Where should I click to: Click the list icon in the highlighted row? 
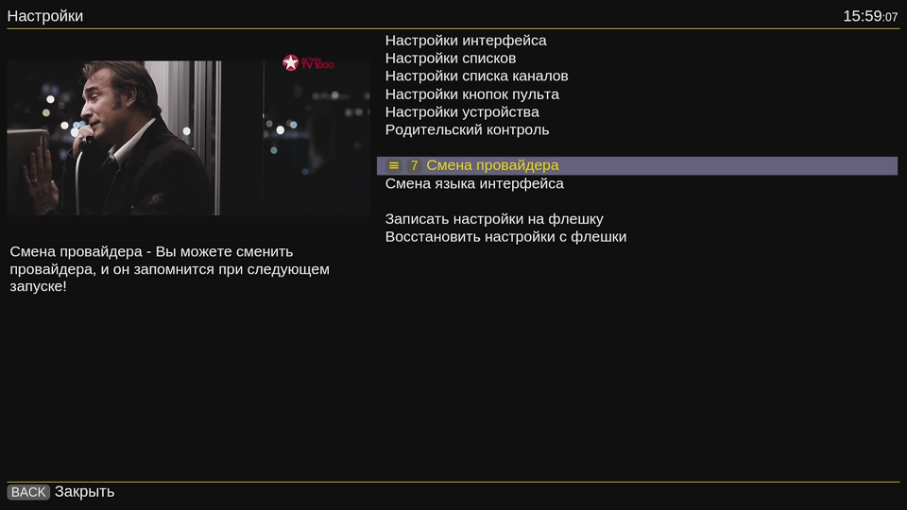click(394, 166)
